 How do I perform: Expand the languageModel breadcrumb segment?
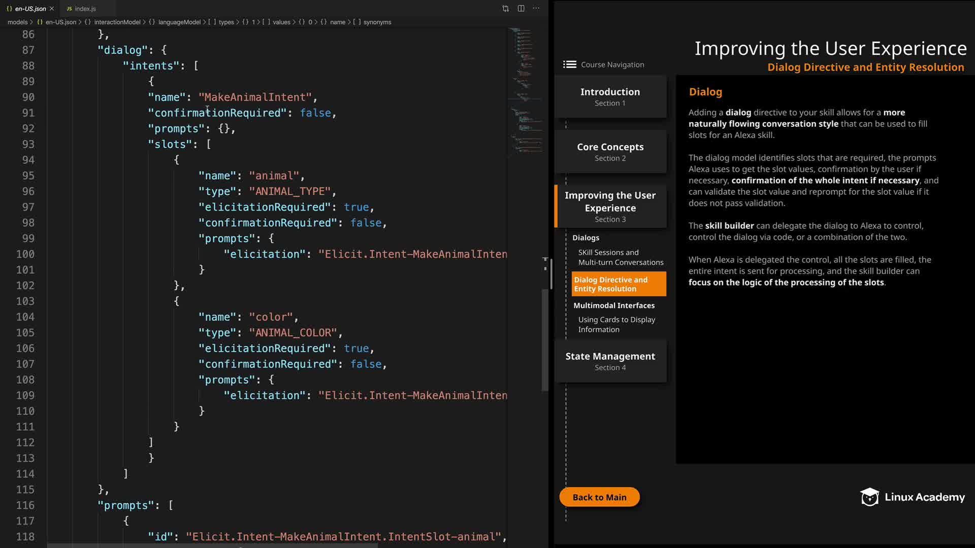179,22
